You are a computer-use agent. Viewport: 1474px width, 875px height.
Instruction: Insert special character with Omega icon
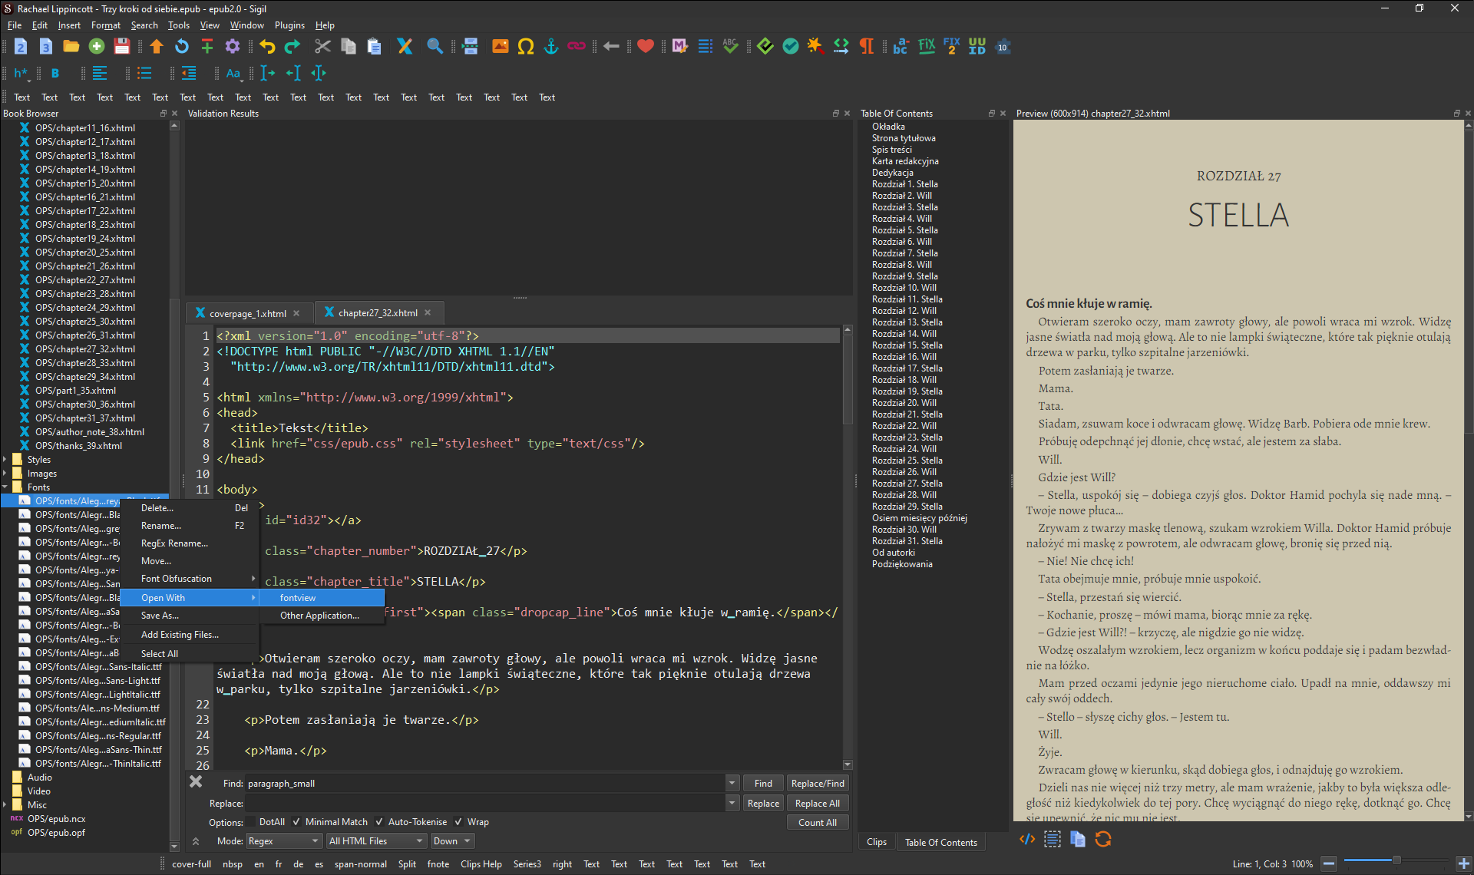coord(526,47)
